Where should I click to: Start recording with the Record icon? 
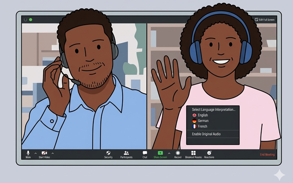click(178, 154)
